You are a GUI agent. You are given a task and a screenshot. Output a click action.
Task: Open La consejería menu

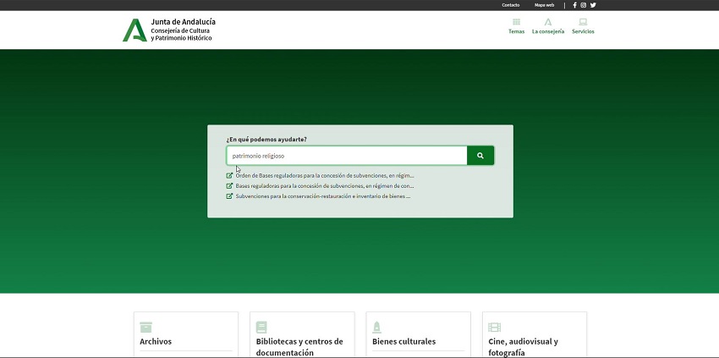click(548, 26)
